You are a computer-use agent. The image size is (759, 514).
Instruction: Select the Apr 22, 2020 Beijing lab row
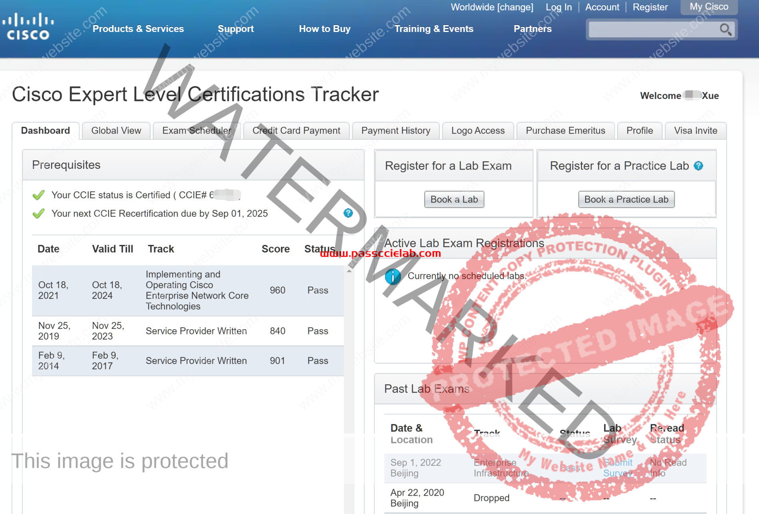(545, 498)
